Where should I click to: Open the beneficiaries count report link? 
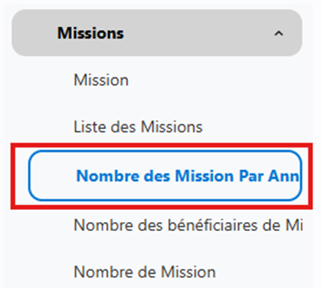point(188,225)
